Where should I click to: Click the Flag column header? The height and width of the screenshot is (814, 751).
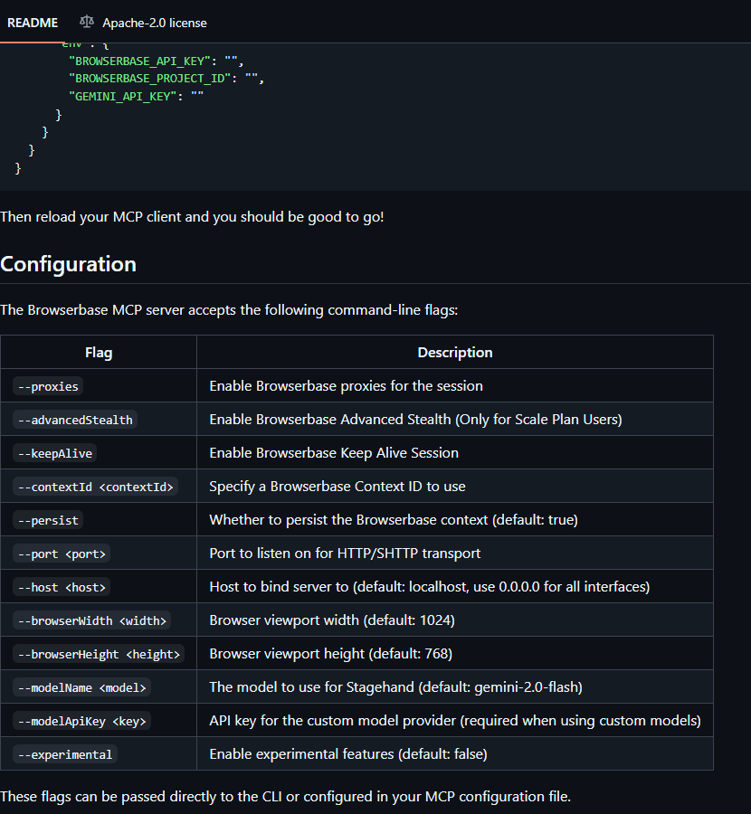point(99,353)
